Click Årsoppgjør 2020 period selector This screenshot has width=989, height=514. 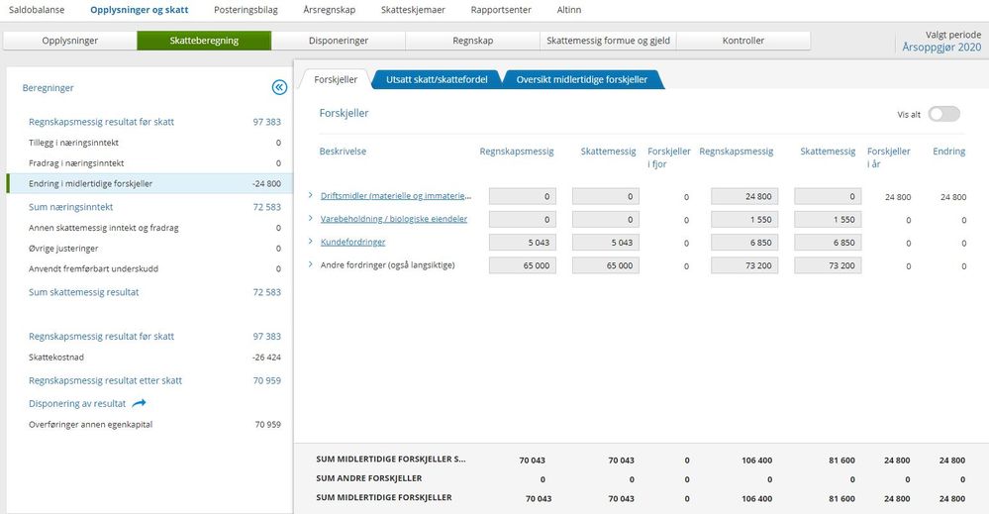coord(941,47)
